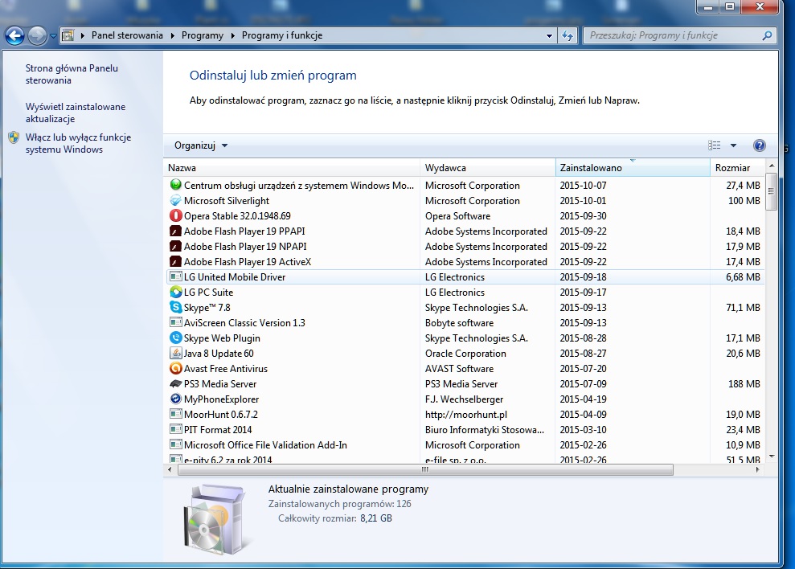Click the Java 8 Update 60 icon
This screenshot has width=795, height=569.
point(175,353)
